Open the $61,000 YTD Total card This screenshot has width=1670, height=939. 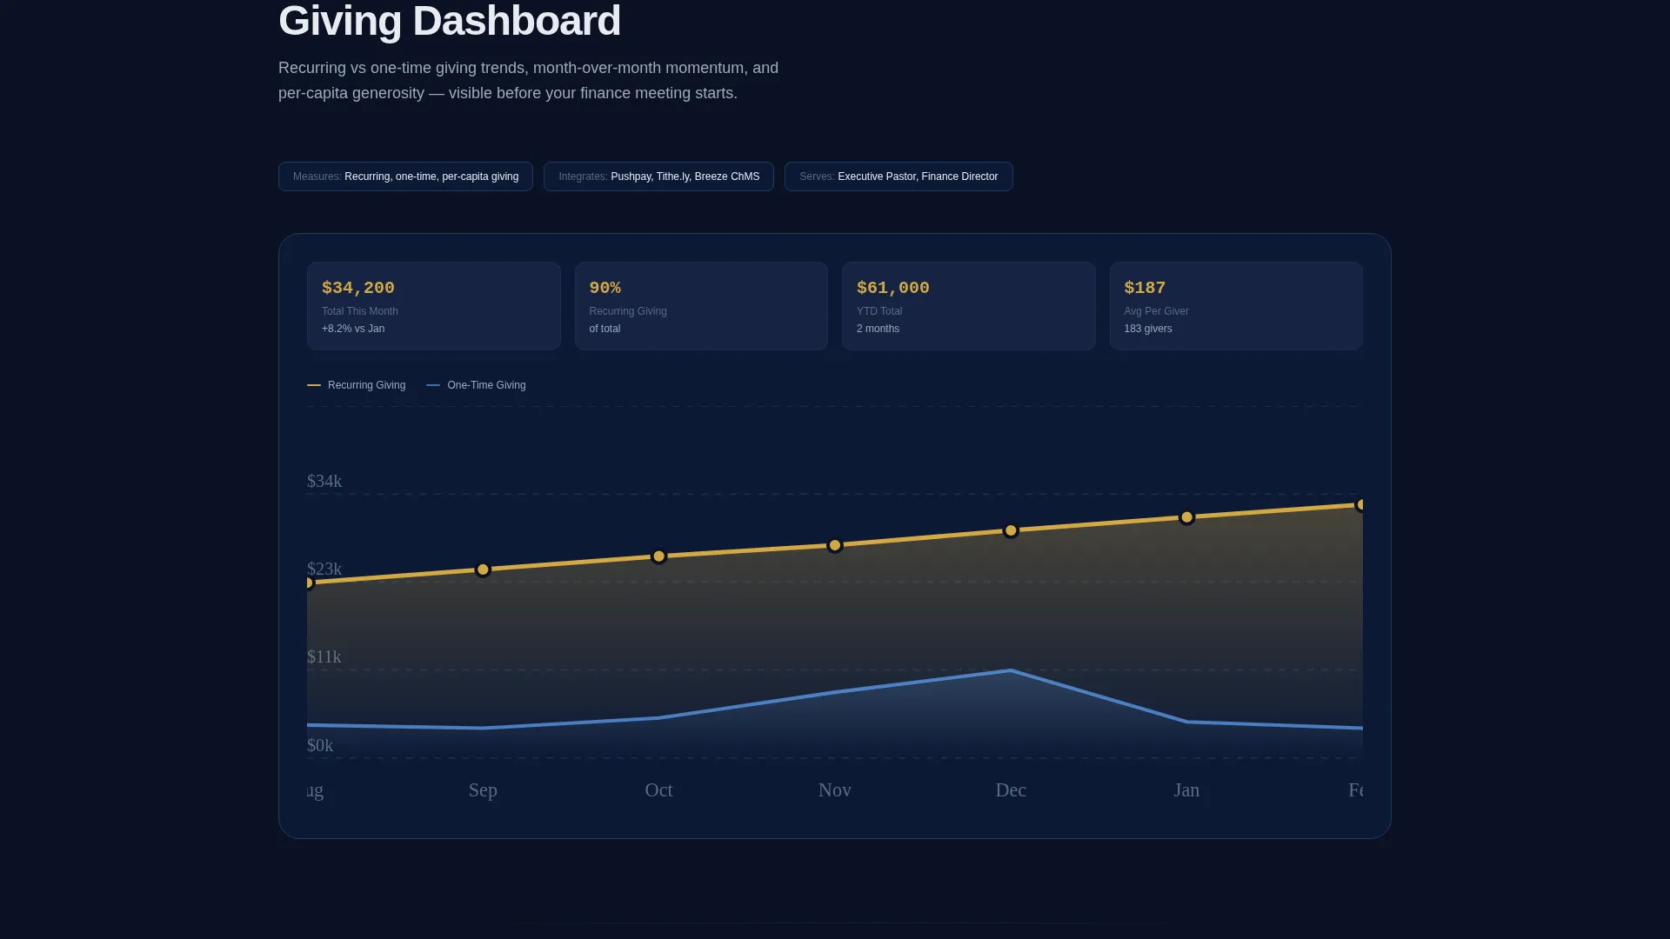[968, 306]
